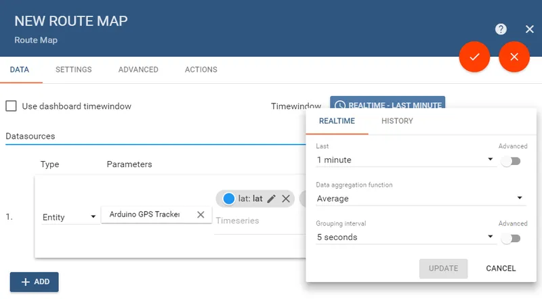Click the help question mark icon
This screenshot has width=542, height=299.
point(501,29)
